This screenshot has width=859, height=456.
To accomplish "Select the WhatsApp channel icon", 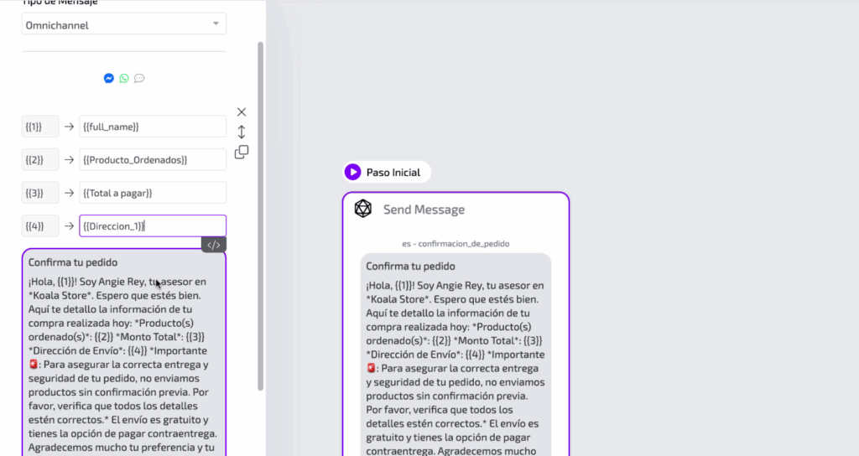I will pos(124,78).
